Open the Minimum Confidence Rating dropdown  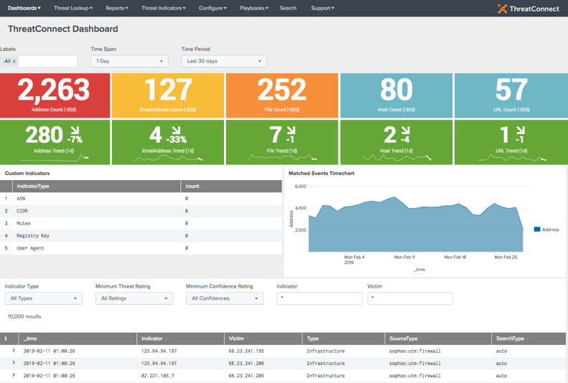coord(225,298)
